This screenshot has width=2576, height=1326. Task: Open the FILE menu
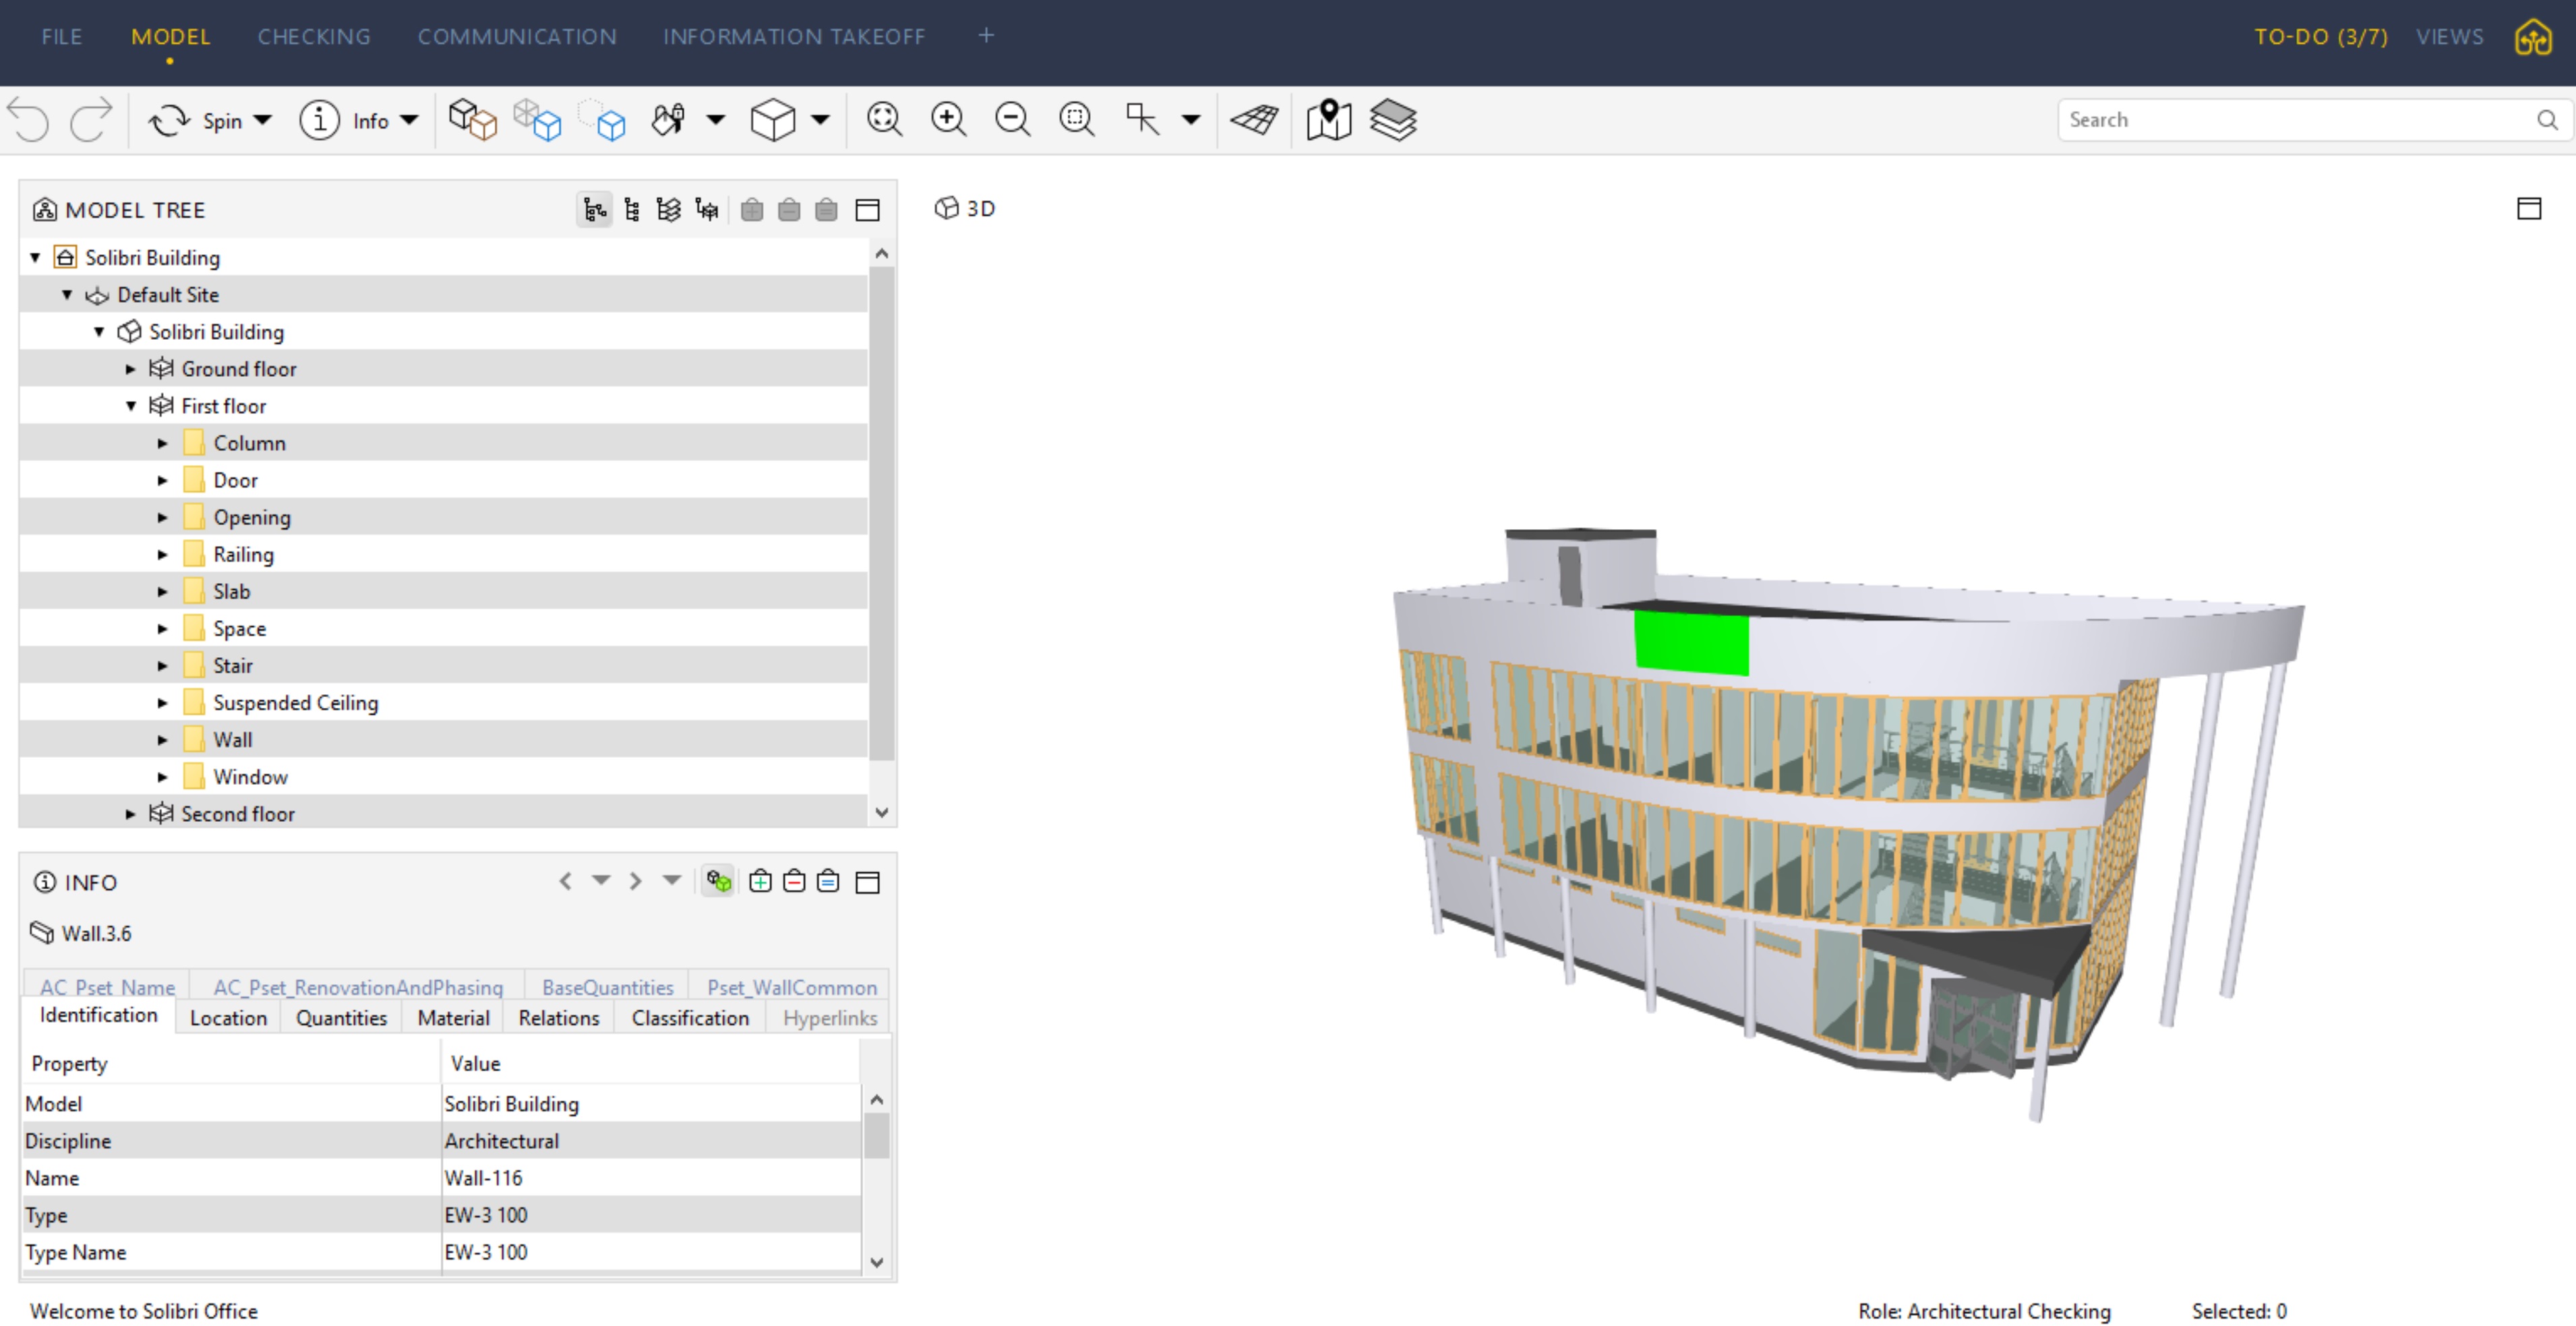click(62, 37)
